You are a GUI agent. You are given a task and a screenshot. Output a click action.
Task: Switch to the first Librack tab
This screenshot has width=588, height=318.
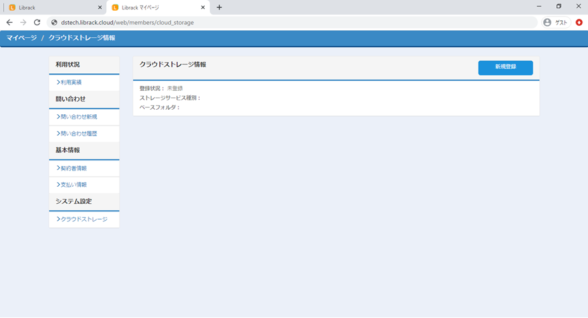(54, 8)
